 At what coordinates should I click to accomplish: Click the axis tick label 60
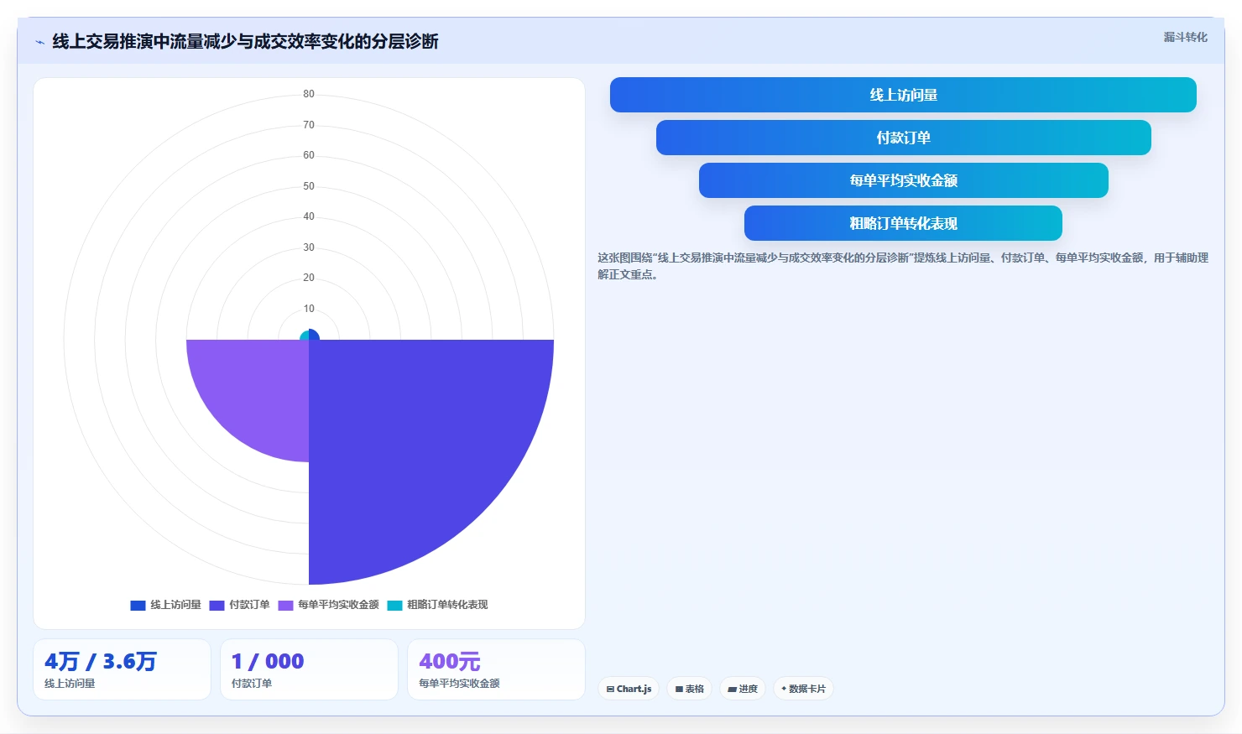[309, 155]
